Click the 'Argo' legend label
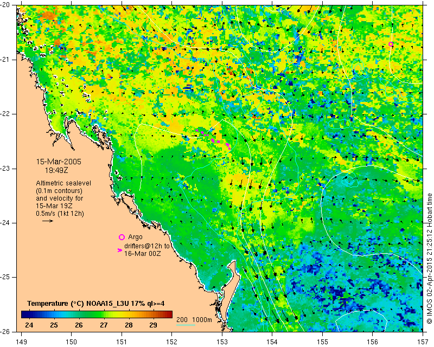Viewport: 434px width, 347px height. coord(135,237)
